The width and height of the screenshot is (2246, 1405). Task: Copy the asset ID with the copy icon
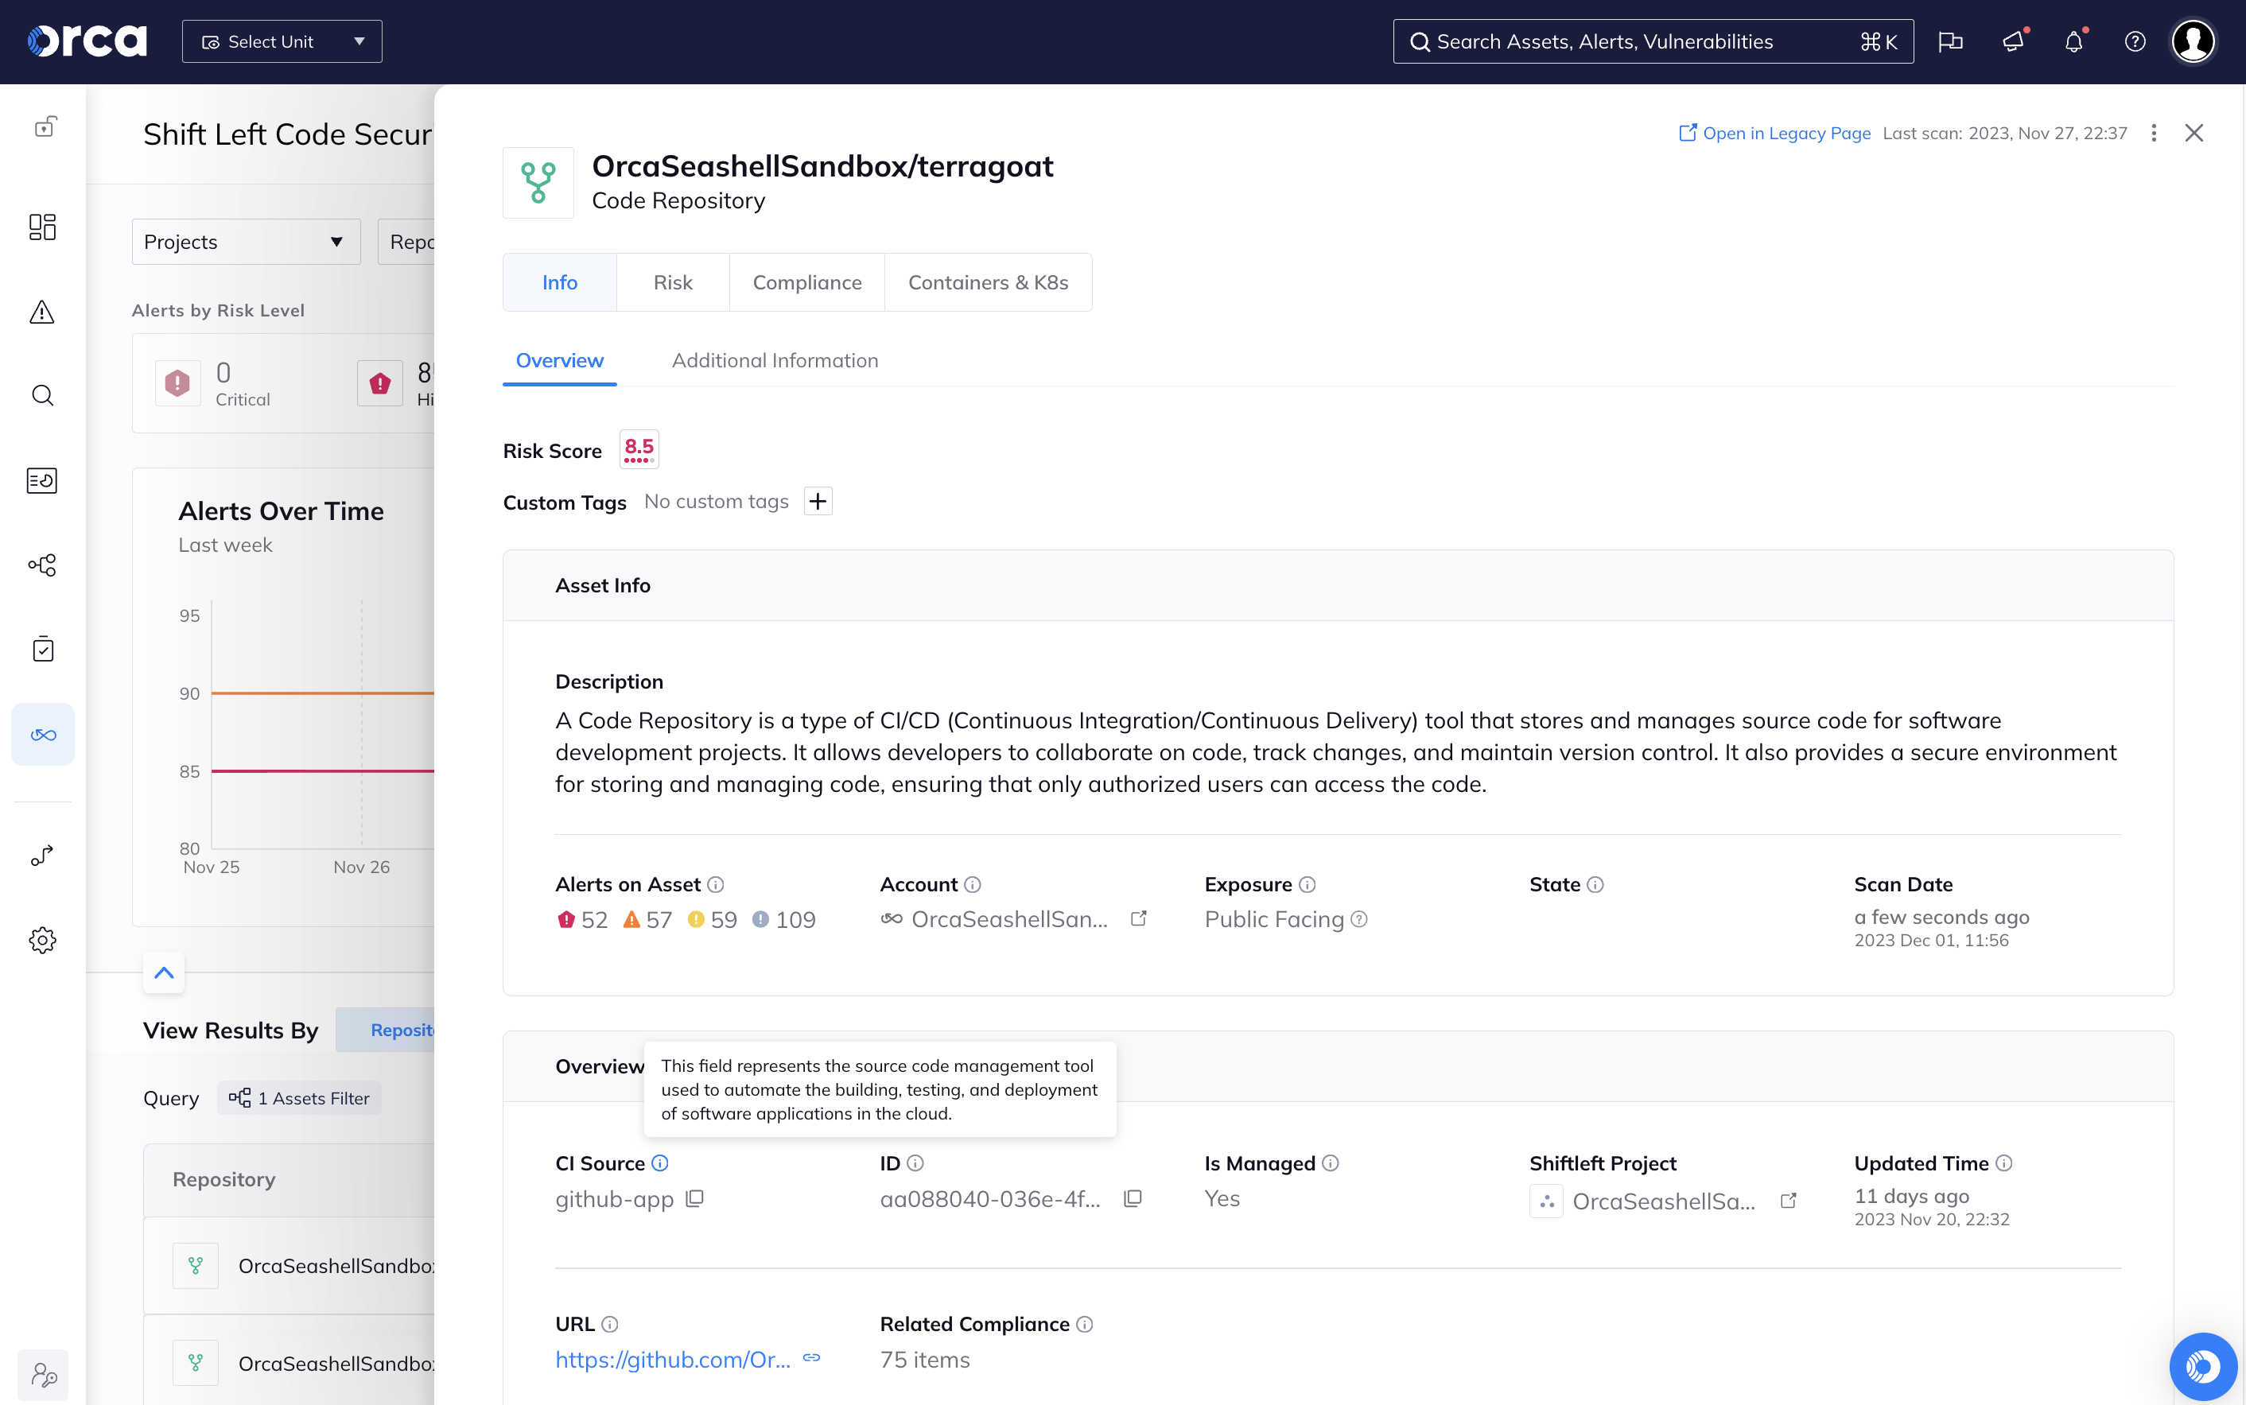(1132, 1199)
